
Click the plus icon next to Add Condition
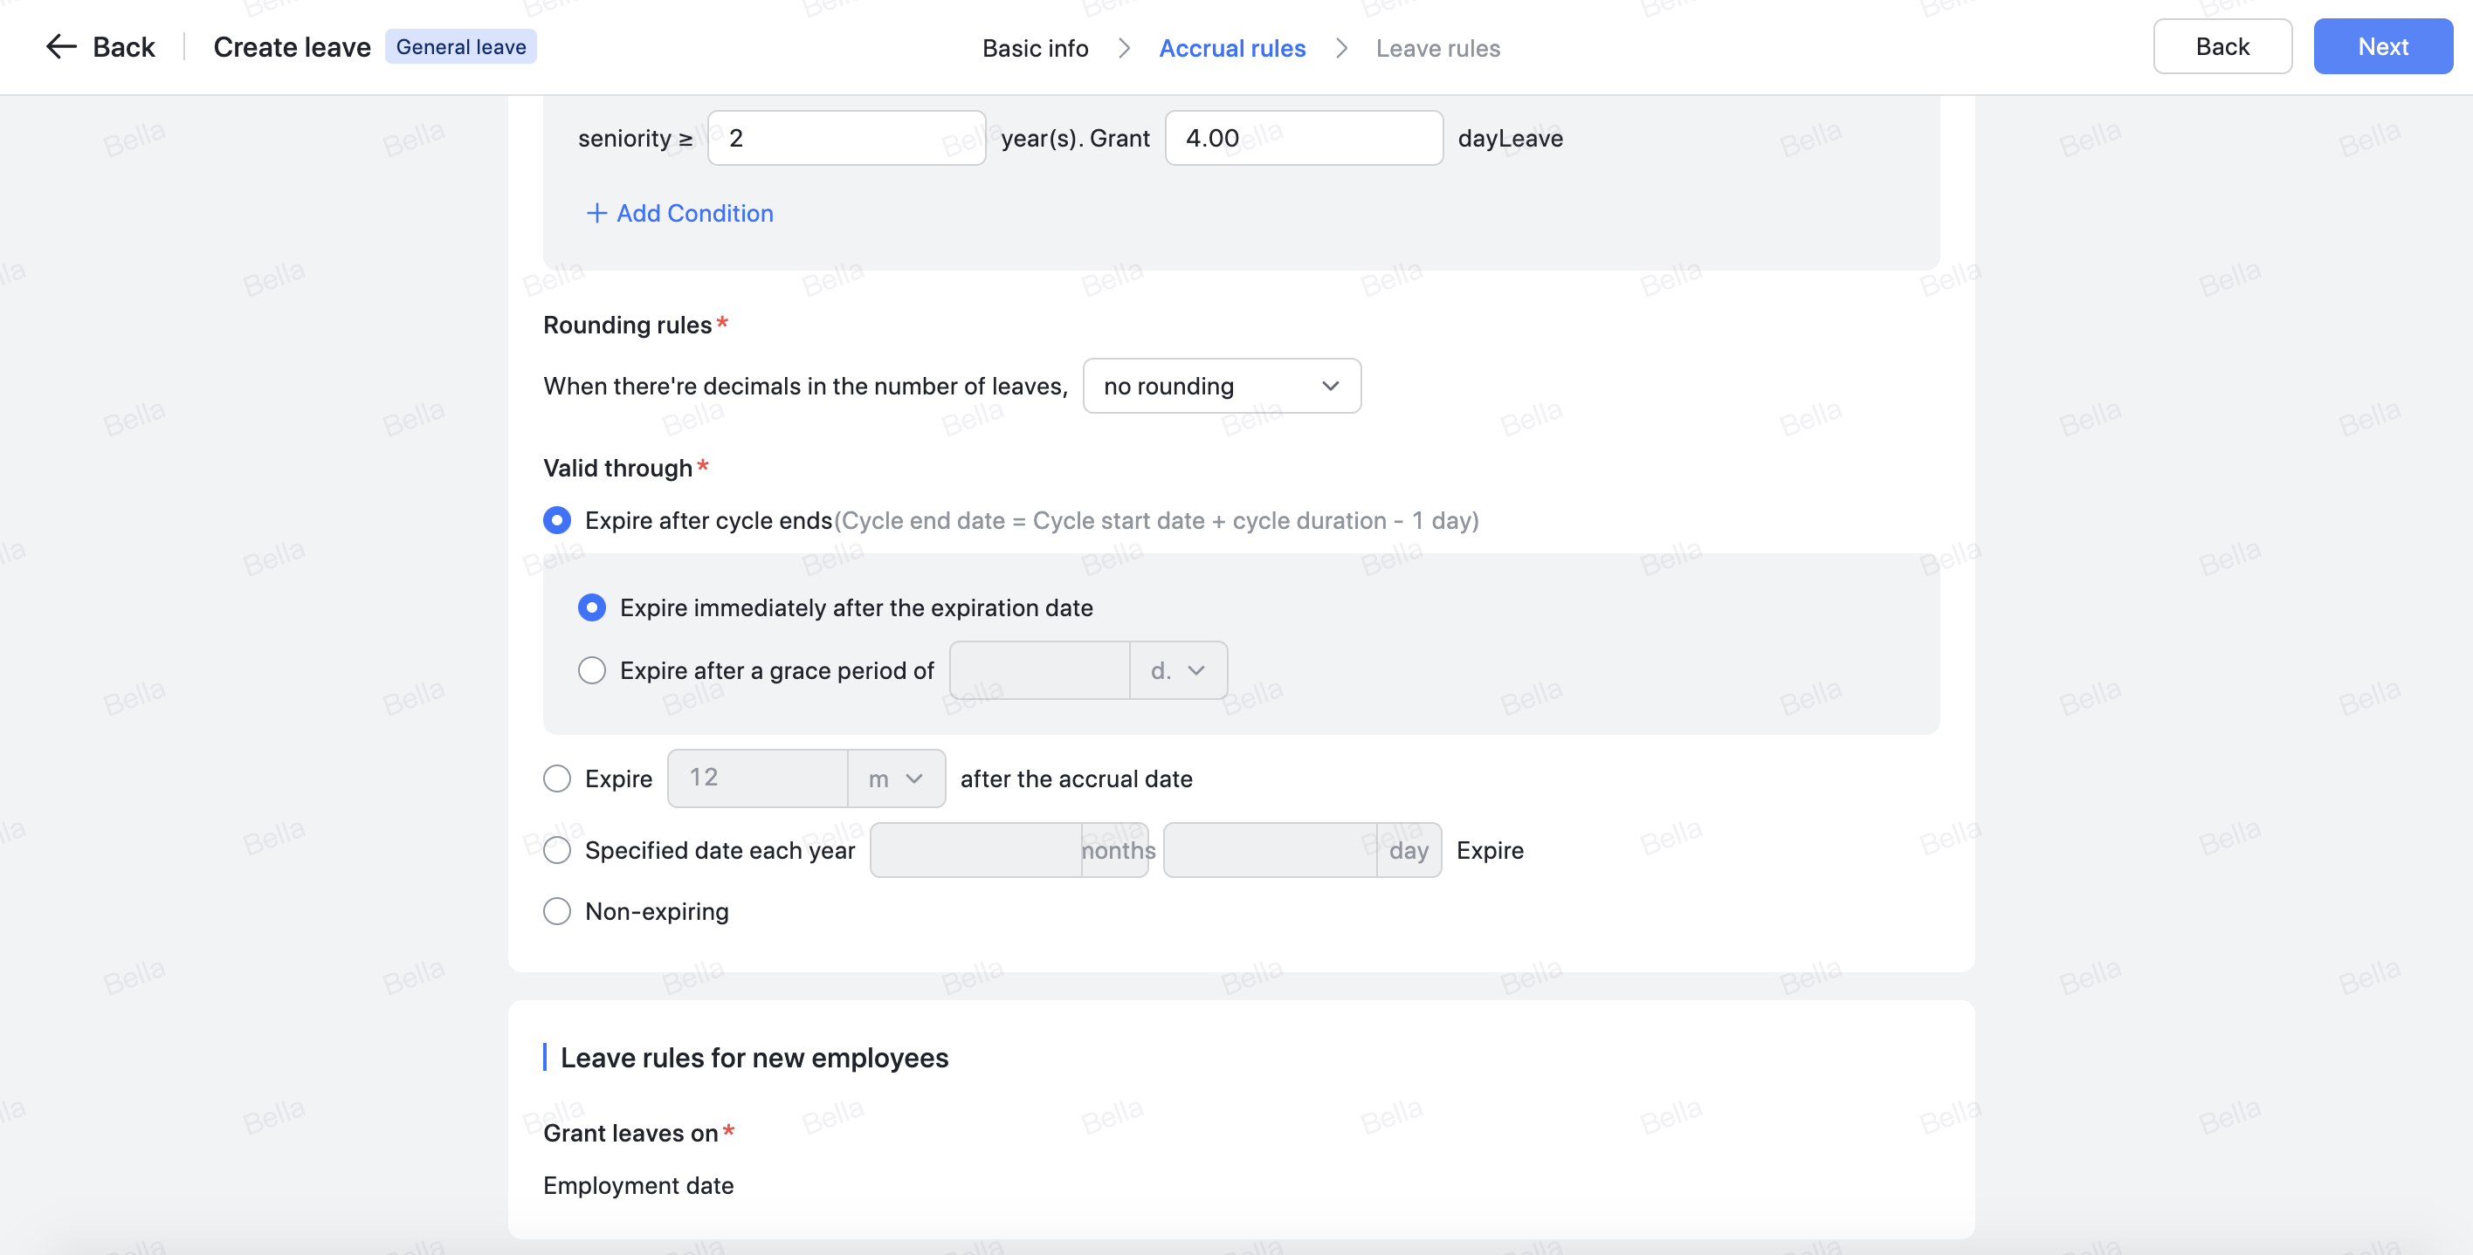point(596,213)
